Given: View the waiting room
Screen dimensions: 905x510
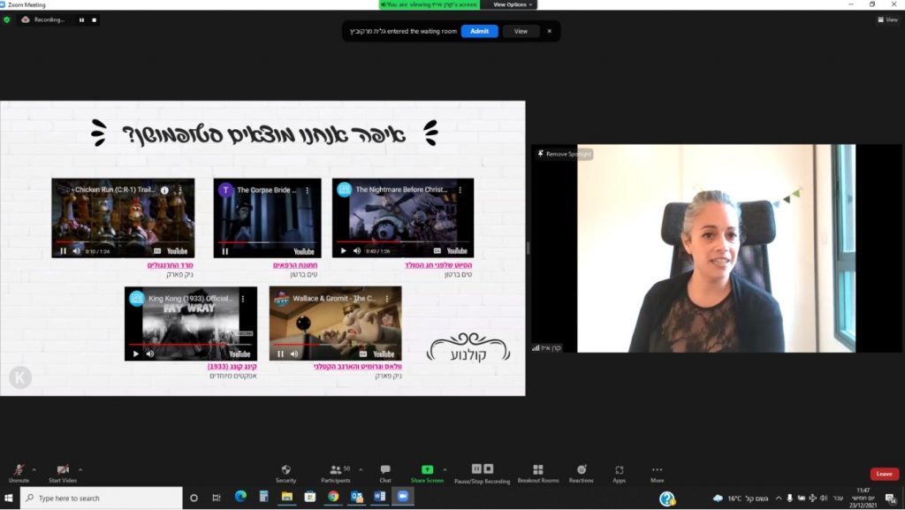Looking at the screenshot, I should tap(521, 31).
